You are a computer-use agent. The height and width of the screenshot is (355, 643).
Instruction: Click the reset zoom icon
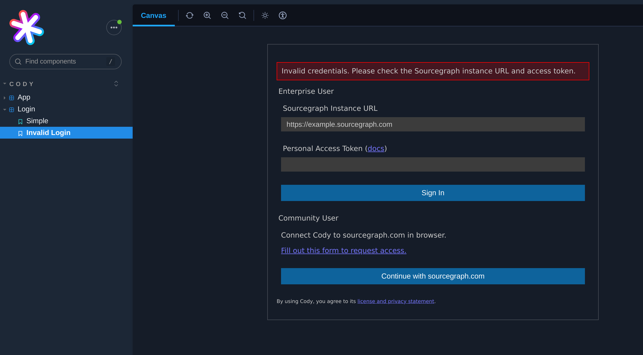coord(242,15)
